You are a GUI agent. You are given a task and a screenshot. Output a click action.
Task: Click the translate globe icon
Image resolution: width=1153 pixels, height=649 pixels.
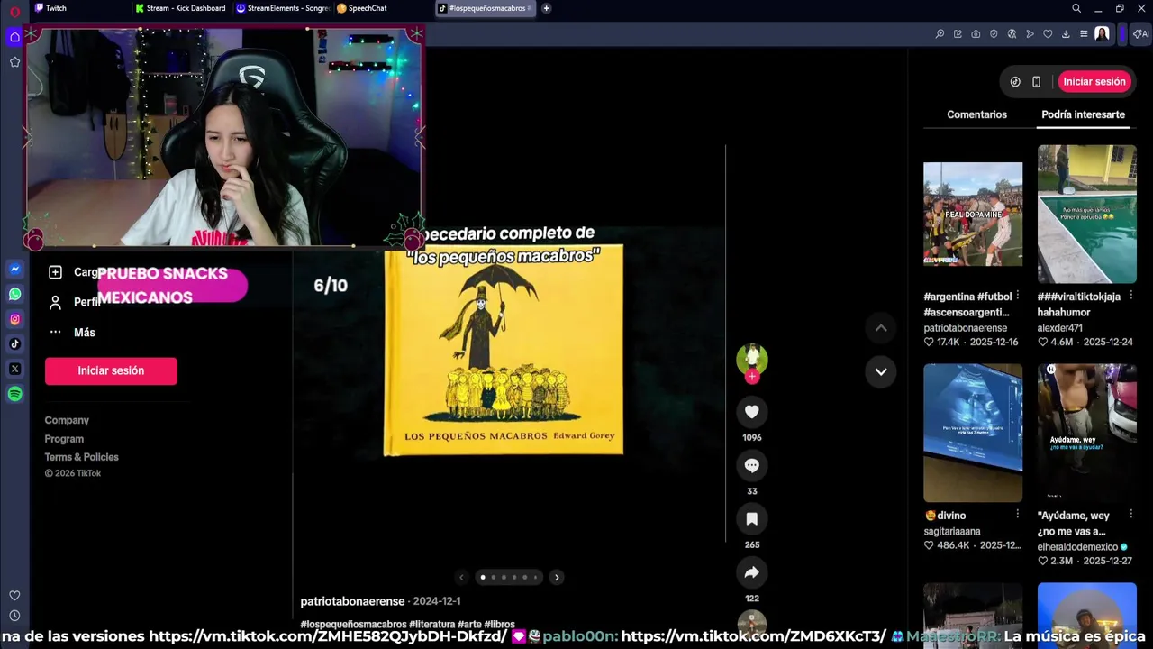1012,34
